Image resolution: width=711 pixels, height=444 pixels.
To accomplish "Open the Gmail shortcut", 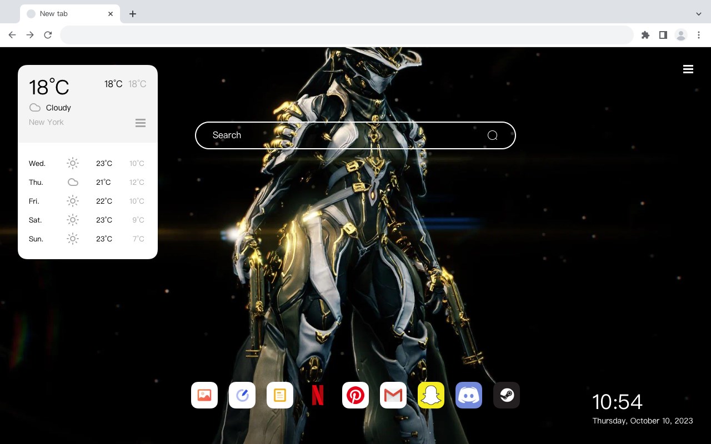I will click(x=393, y=395).
